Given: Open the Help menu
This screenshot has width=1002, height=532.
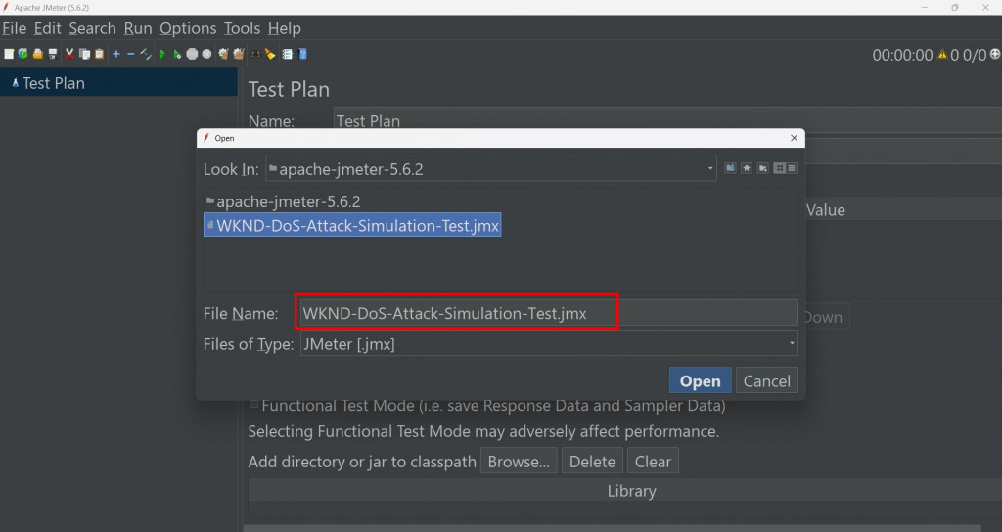Looking at the screenshot, I should tap(285, 28).
